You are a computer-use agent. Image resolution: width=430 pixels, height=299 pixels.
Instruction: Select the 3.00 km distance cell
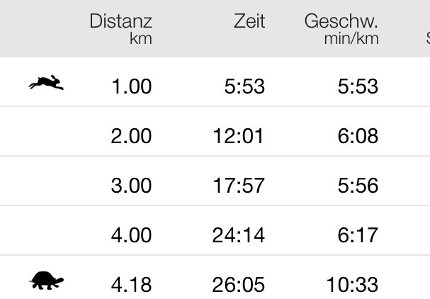[131, 186]
